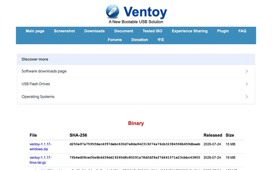Click the Ventoy title text
The height and width of the screenshot is (170, 272).
(x=145, y=12)
